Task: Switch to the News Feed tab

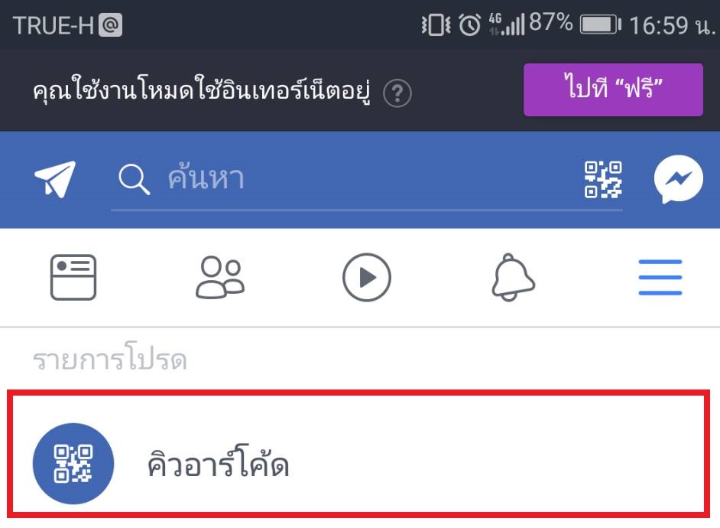Action: [73, 277]
